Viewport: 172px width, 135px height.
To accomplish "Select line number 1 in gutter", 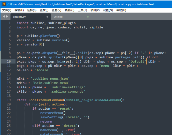I will point(10,23).
